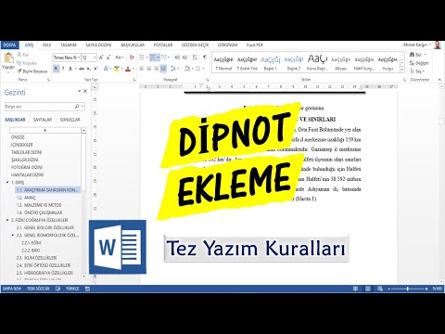Click the Değiştir replace button
This screenshot has height=334, width=445.
point(419,63)
